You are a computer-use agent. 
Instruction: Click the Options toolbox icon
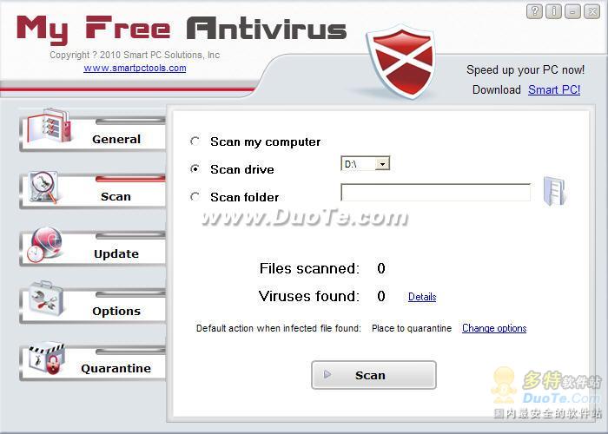45,299
